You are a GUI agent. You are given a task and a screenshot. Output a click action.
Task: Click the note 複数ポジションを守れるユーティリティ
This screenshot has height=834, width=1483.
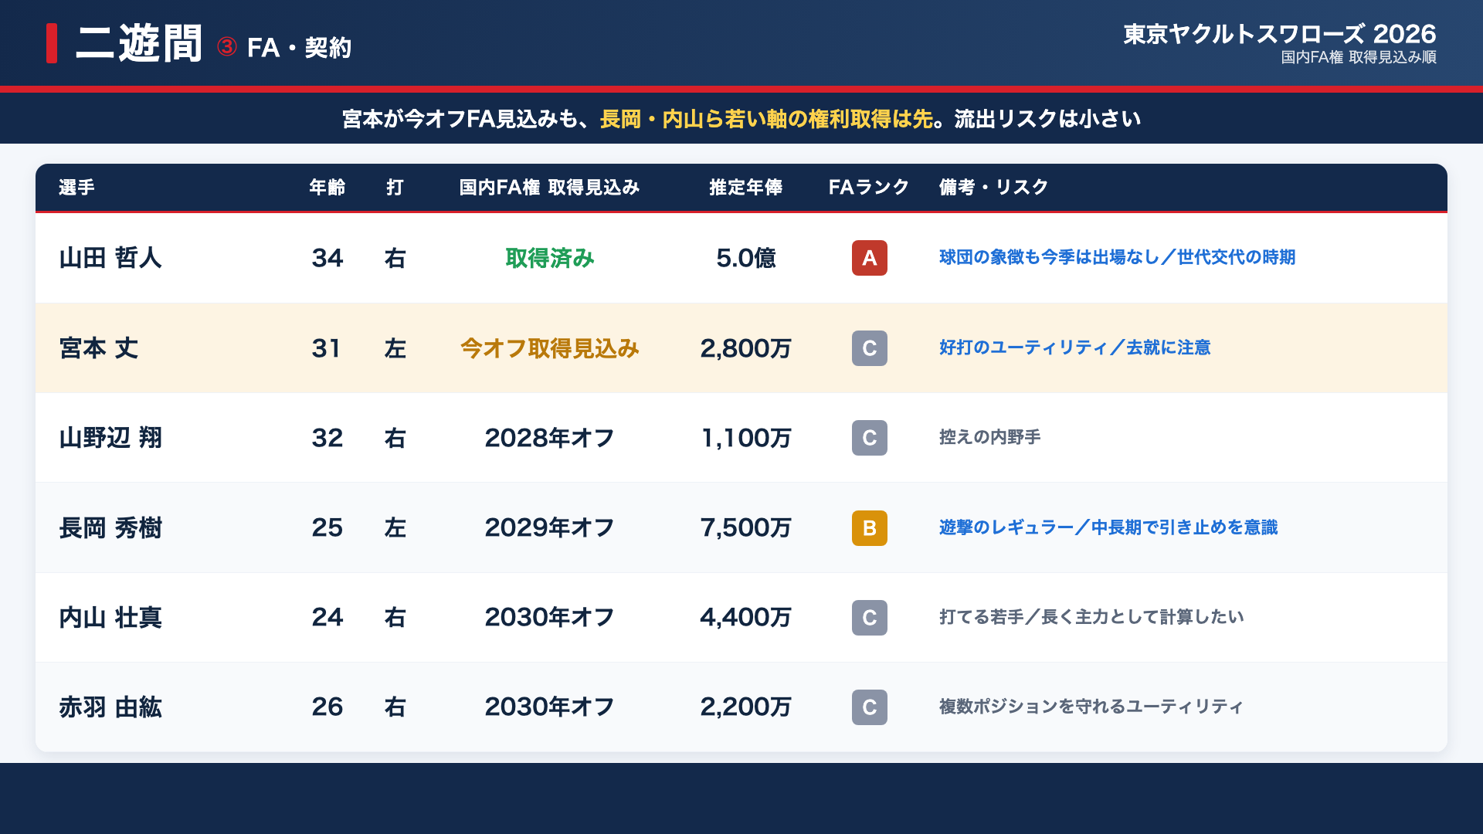[1091, 707]
